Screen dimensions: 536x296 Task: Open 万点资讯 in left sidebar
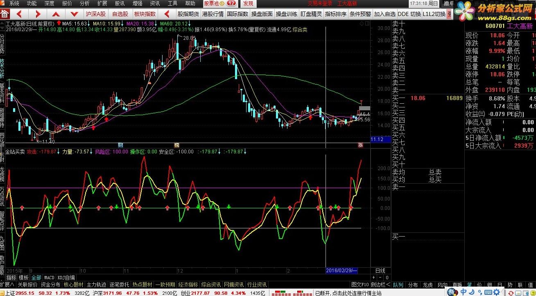point(2,196)
